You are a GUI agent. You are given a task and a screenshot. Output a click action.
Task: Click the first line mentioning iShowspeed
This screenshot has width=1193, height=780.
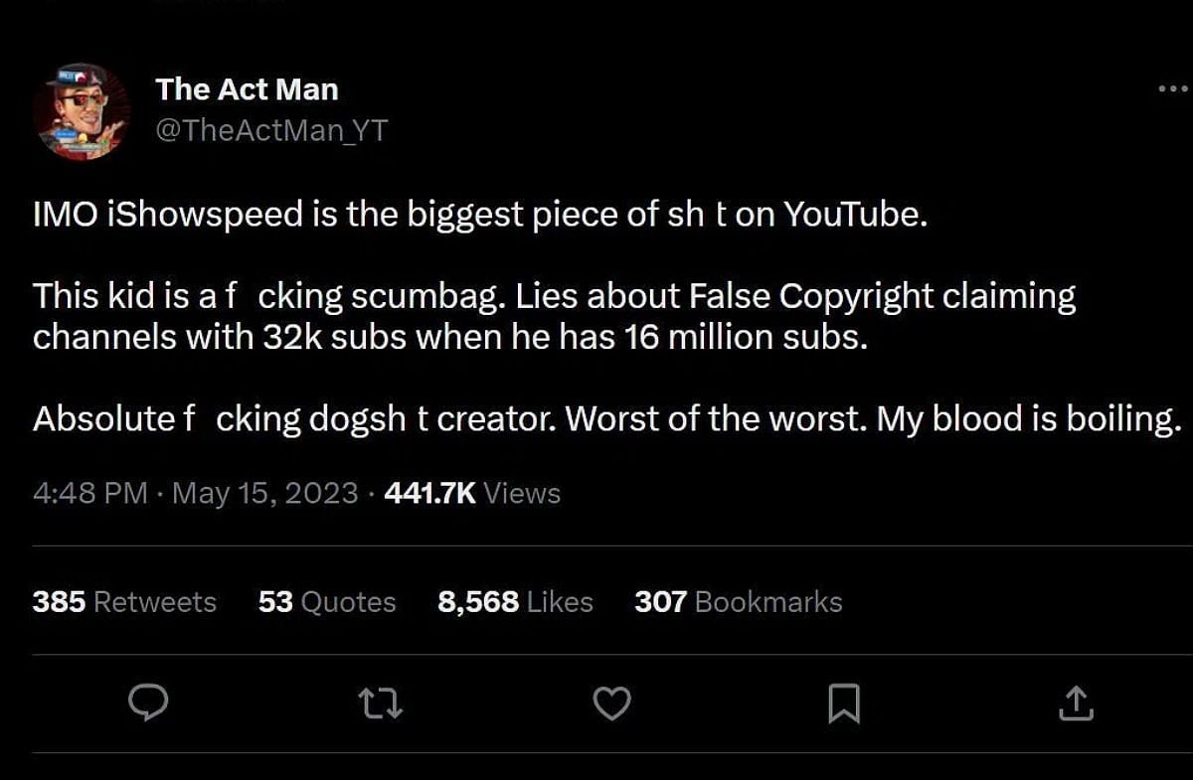click(479, 215)
